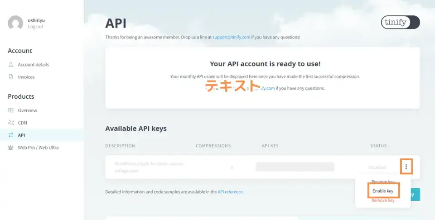435x220 pixels.
Task: Click the API KEY column header
Action: click(x=270, y=146)
